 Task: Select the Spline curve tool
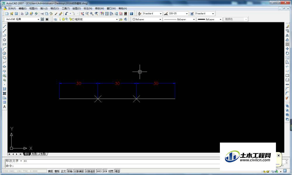coord(4,62)
